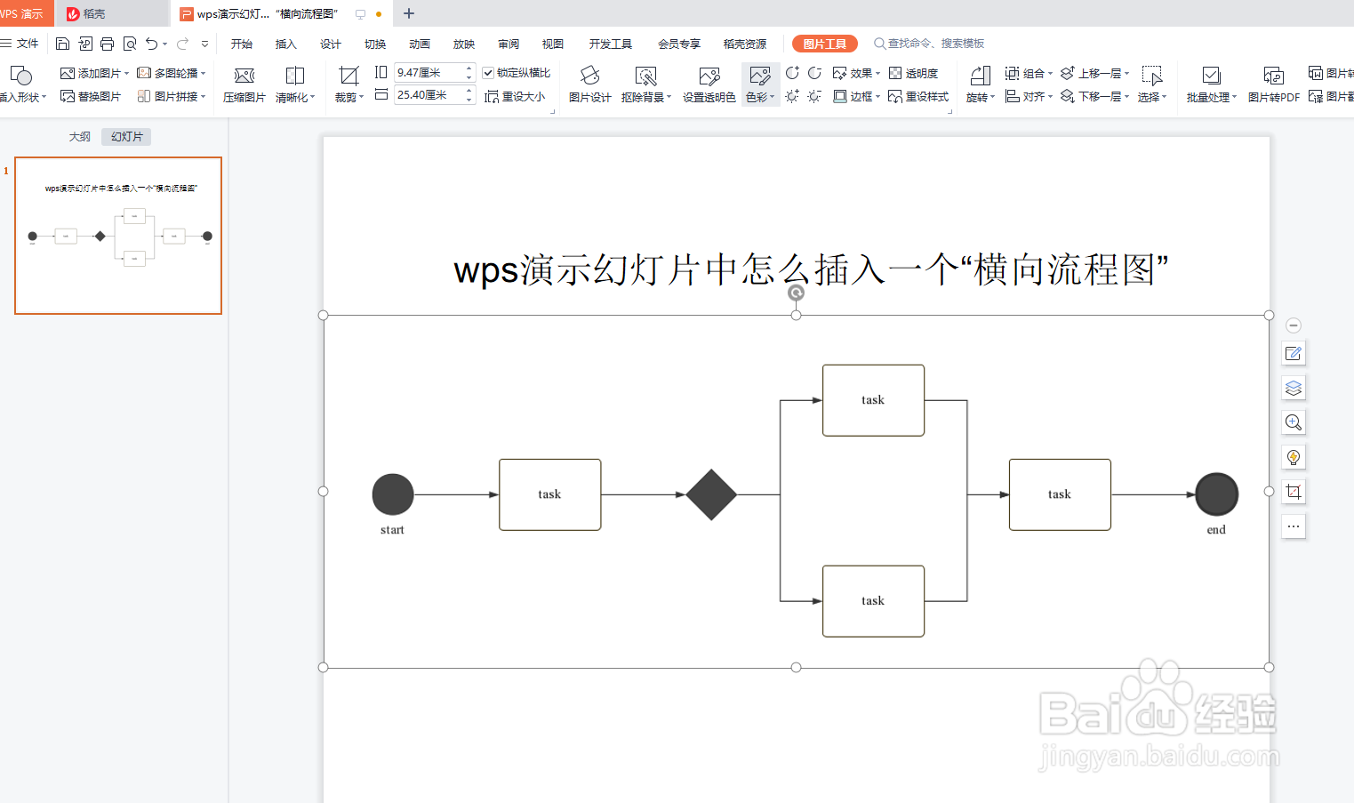Add a new document tab with plus
1354x803 pixels.
click(x=409, y=13)
